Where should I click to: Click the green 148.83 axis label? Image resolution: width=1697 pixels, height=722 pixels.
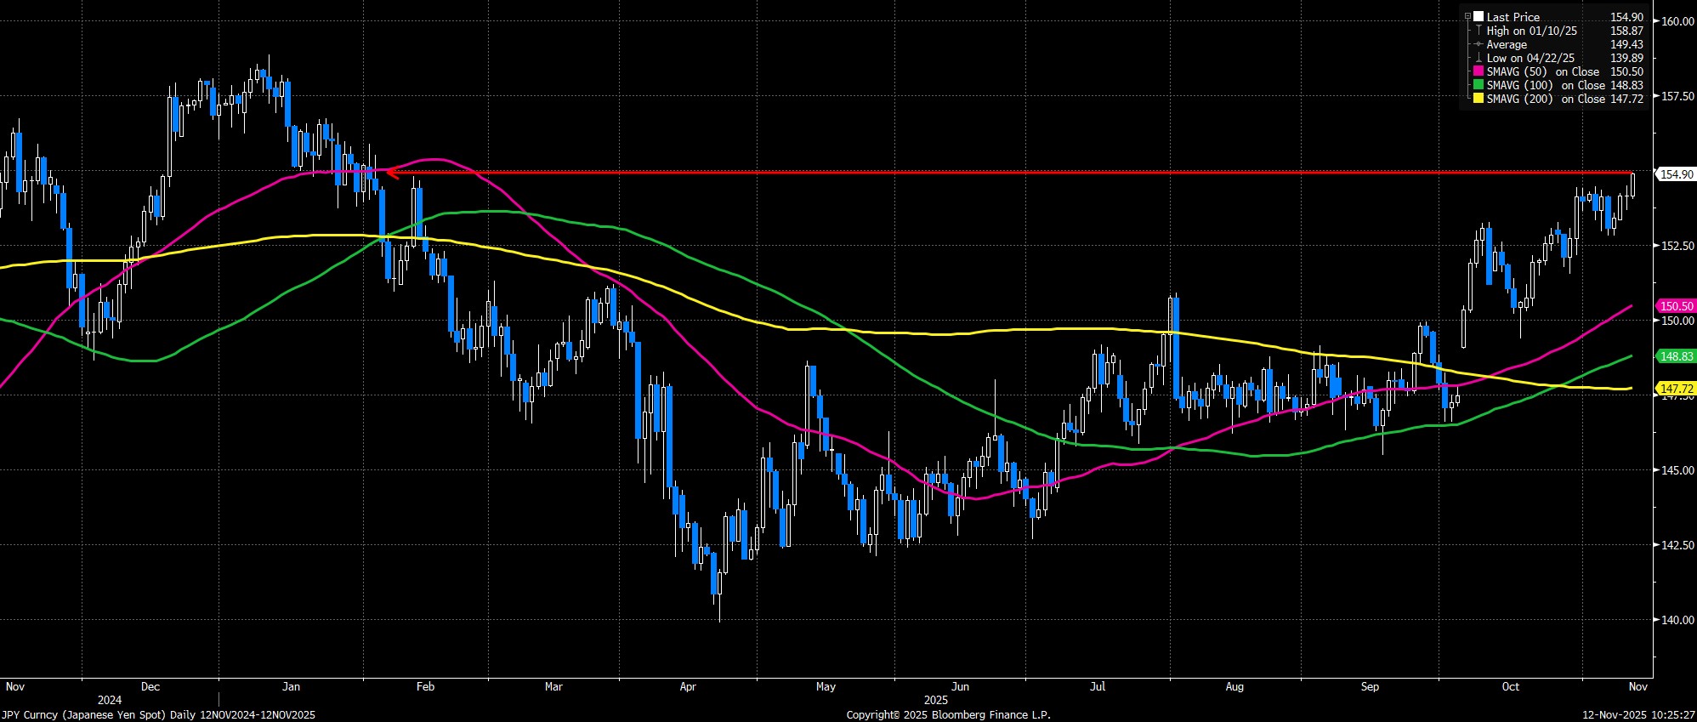tap(1675, 356)
